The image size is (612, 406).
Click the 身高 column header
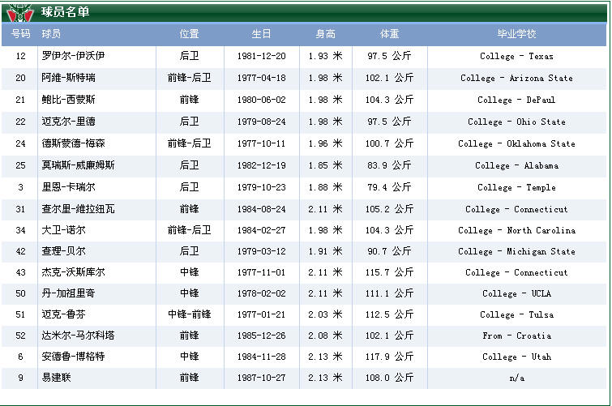point(326,34)
